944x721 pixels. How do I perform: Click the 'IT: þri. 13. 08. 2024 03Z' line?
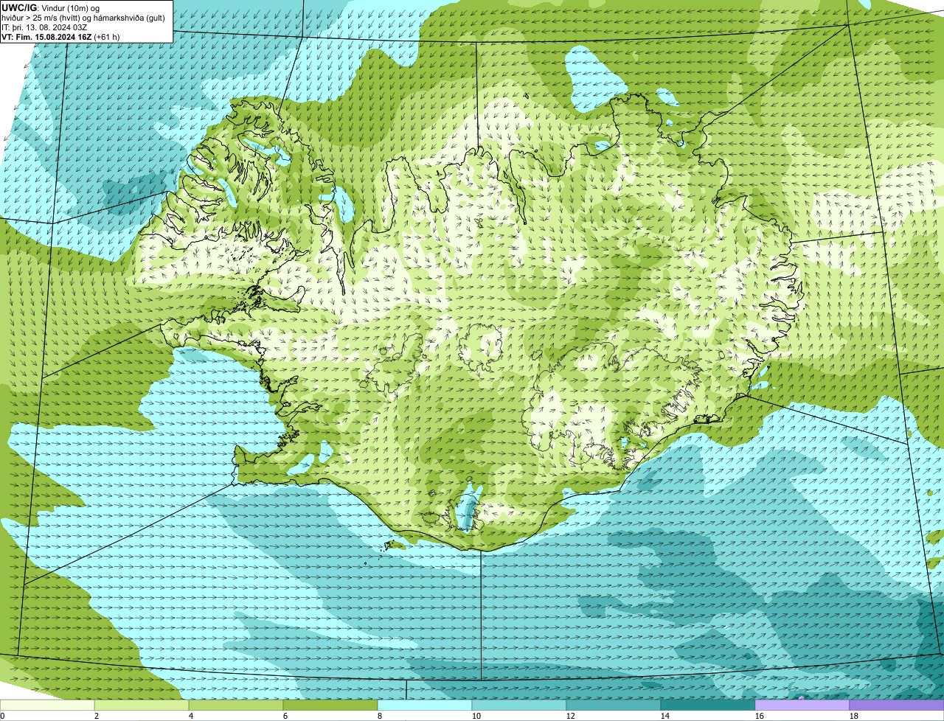tap(44, 27)
